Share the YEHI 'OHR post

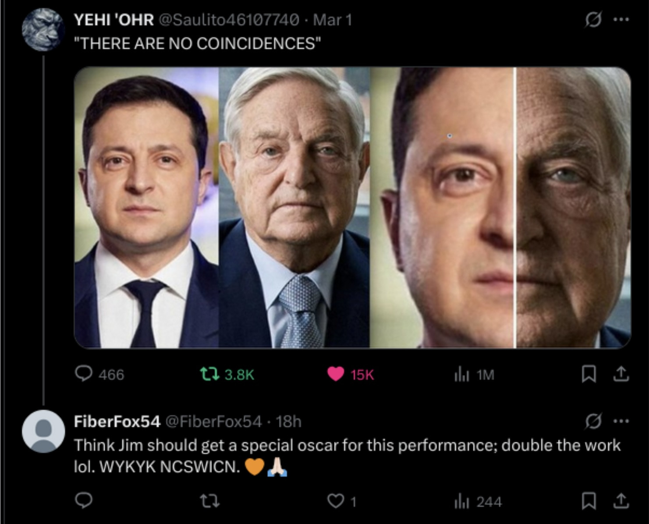point(621,374)
